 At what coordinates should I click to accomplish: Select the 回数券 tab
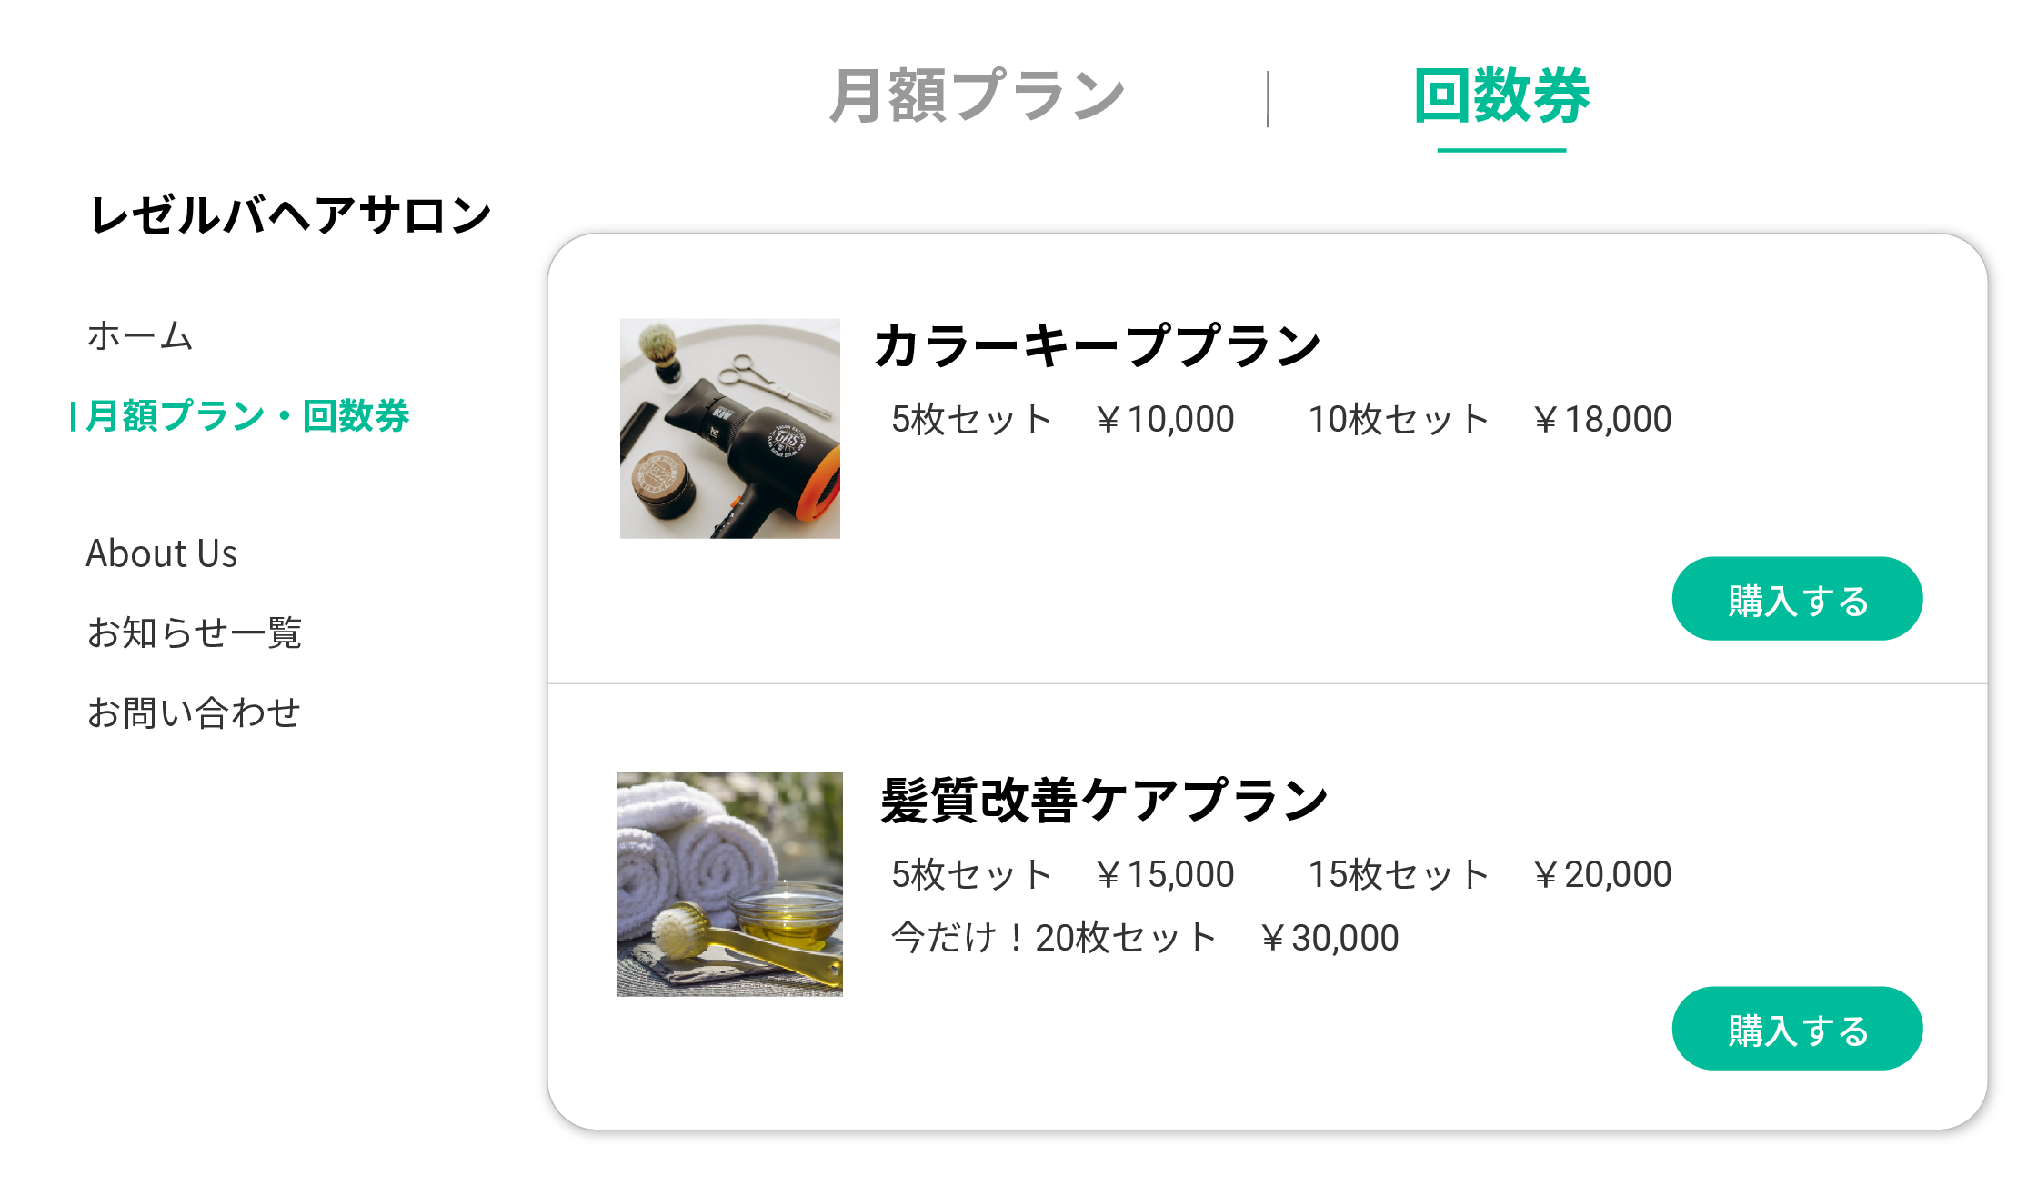[x=1501, y=95]
